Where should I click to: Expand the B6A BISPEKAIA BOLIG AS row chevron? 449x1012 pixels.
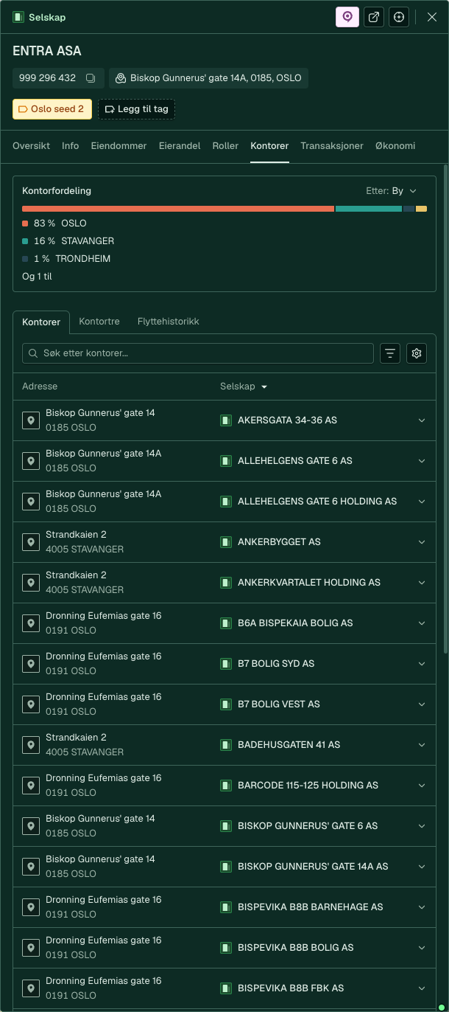(422, 623)
